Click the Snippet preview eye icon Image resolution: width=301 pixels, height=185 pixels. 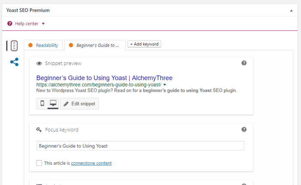tap(39, 63)
